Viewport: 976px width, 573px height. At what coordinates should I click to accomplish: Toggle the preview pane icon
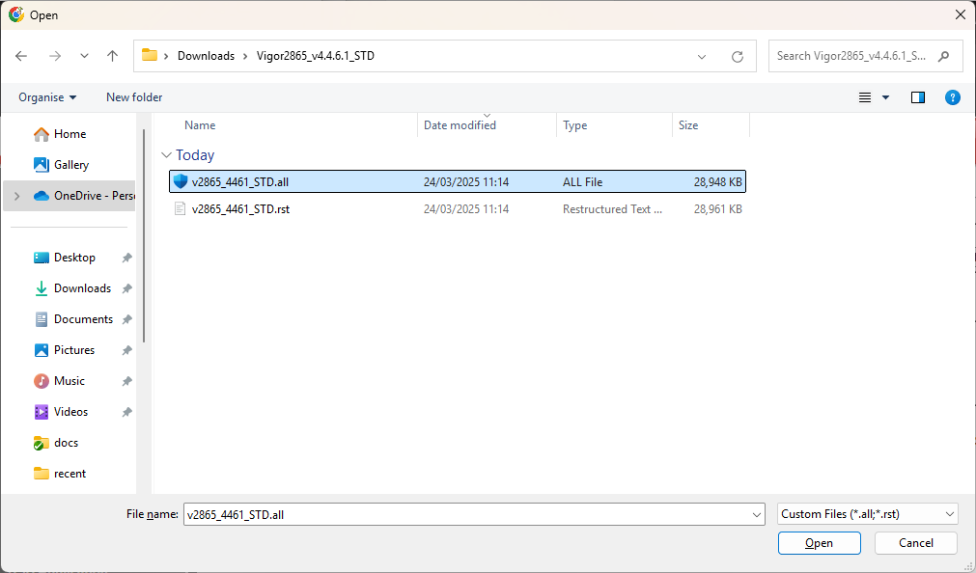[x=918, y=97]
